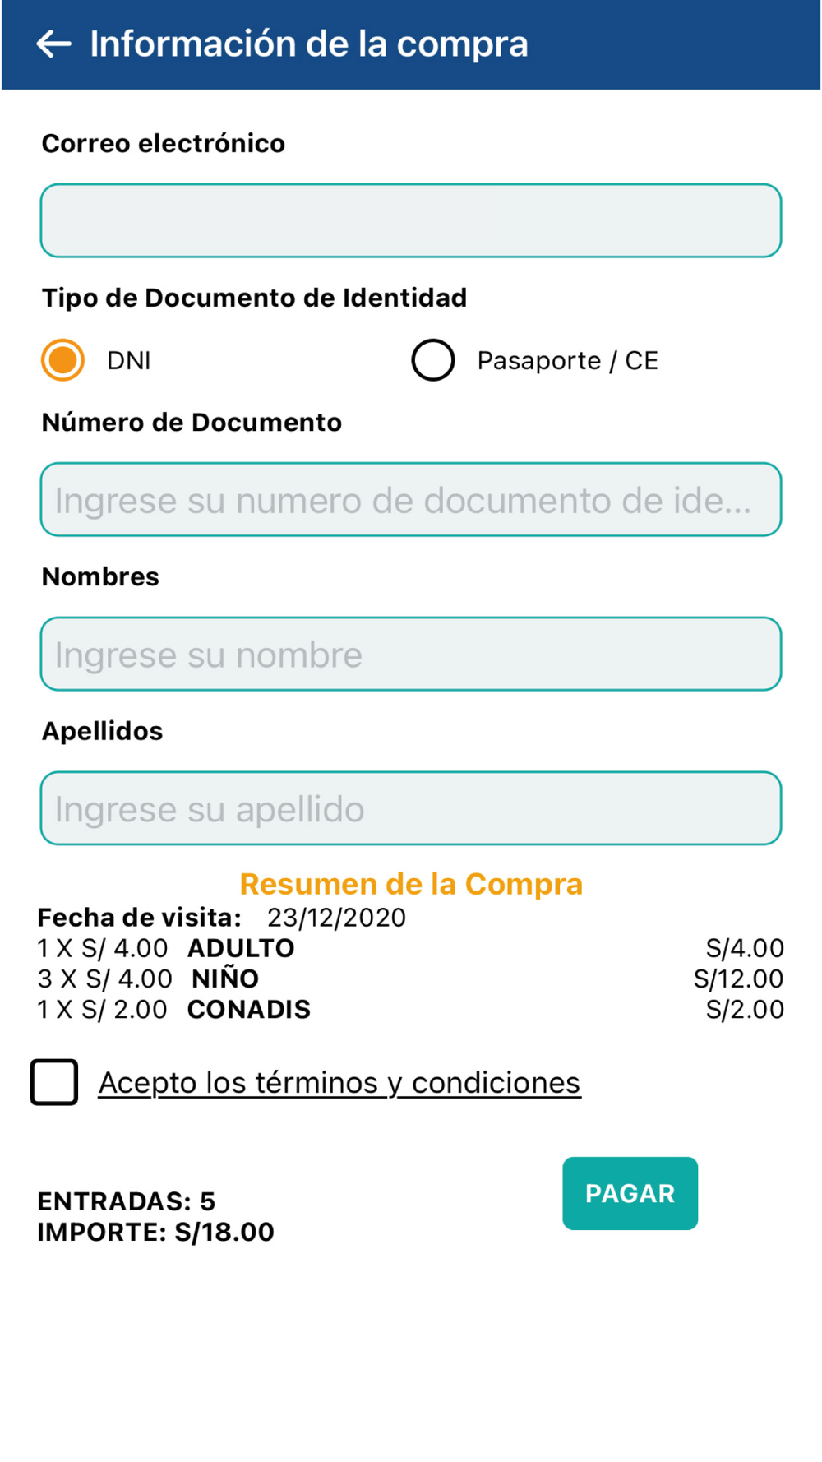
Task: Tap the Pasaporte / CE label text
Action: (x=568, y=361)
